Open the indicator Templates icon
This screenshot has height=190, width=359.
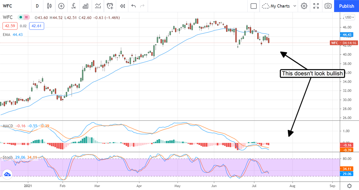98,6
